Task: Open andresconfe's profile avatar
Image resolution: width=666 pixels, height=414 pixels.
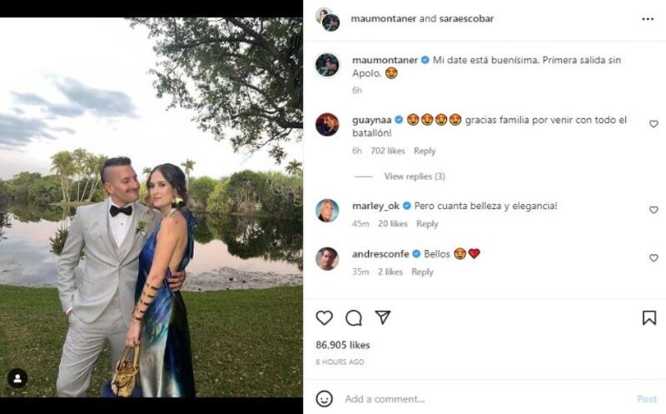Action: pos(327,258)
